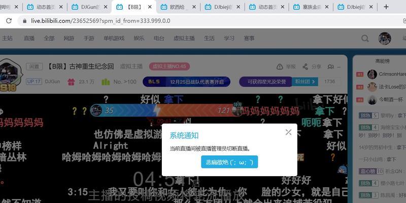Click the 虚拟主播NO.45 ranking badge

click(x=169, y=66)
